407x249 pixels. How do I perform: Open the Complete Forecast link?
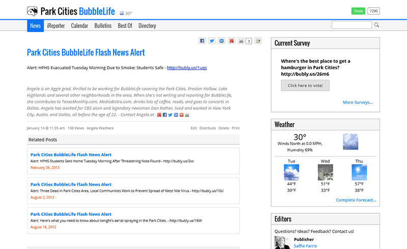(x=356, y=200)
